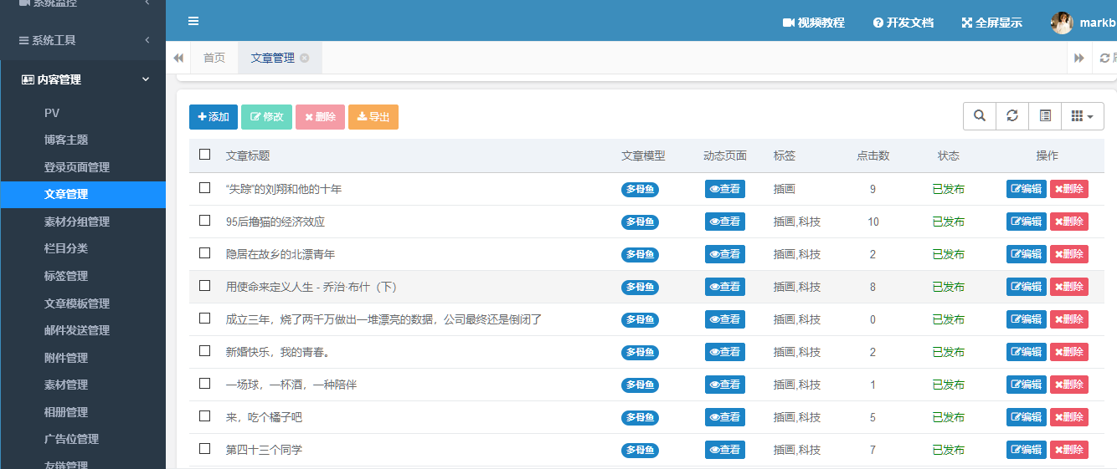Viewport: 1117px width, 469px height.
Task: Check the box for 成立三年 article row
Action: point(204,319)
